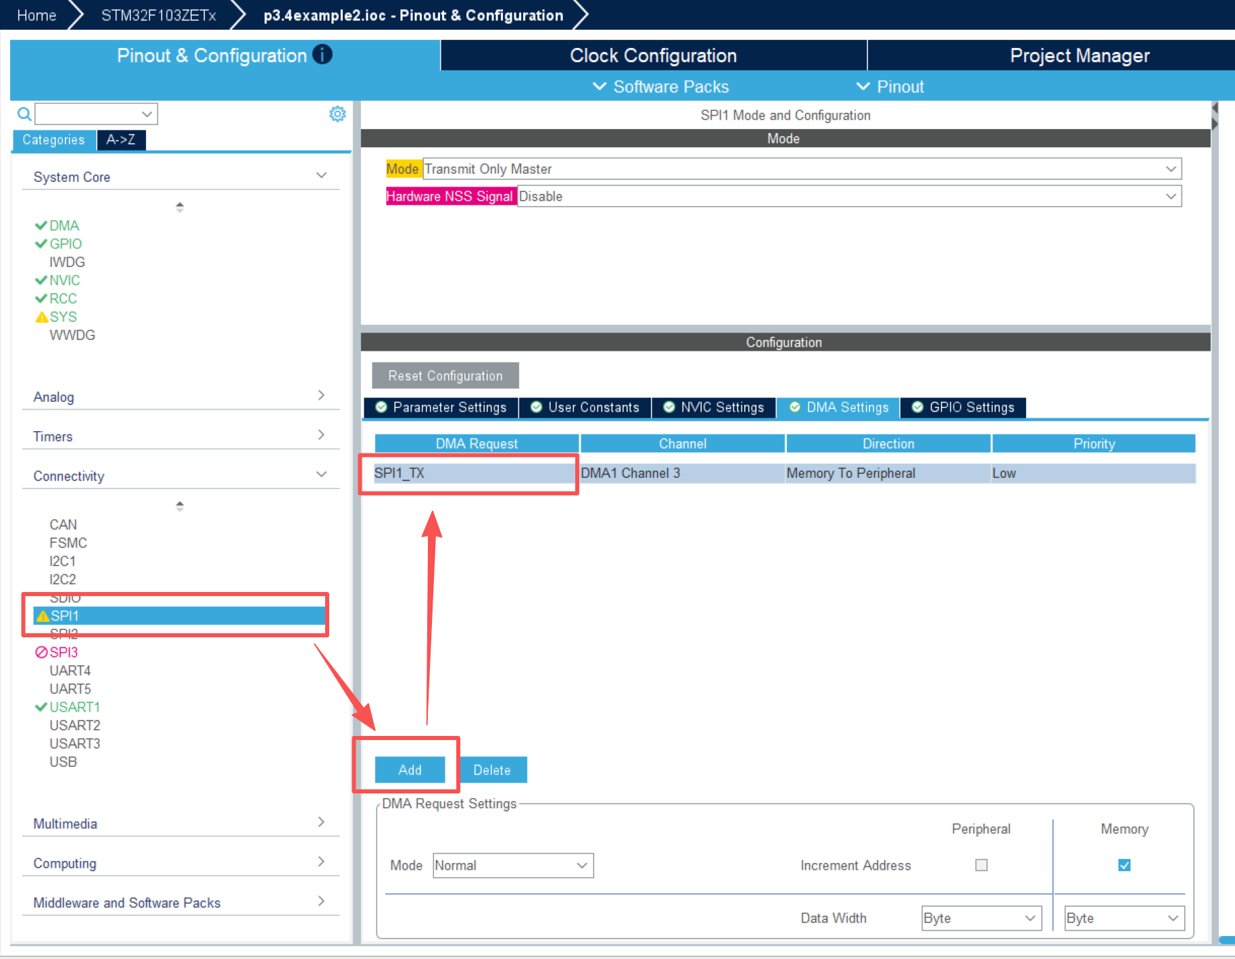The width and height of the screenshot is (1235, 959).
Task: Switch to Clock Configuration tab
Action: [x=653, y=55]
